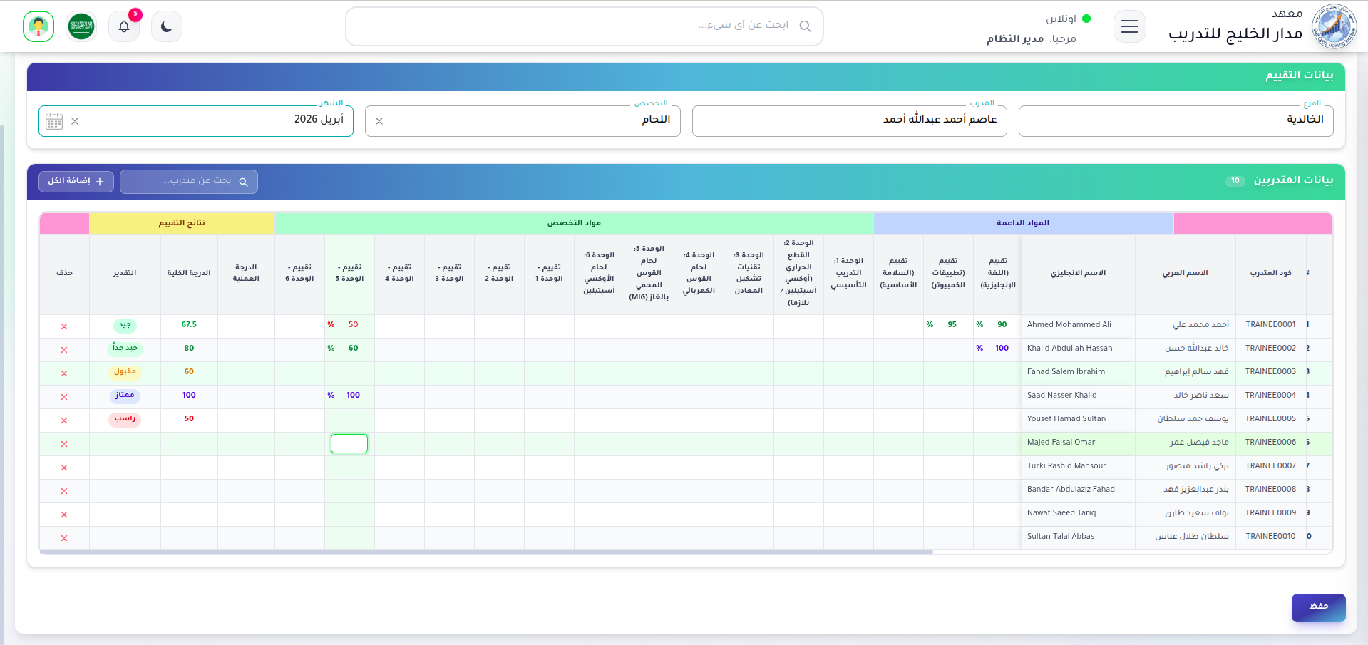
Task: Click the حفظ save button
Action: (1318, 607)
